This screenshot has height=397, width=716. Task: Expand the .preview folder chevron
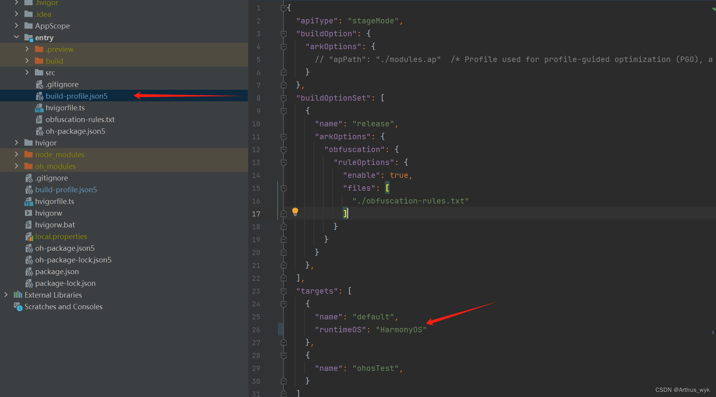coord(27,49)
